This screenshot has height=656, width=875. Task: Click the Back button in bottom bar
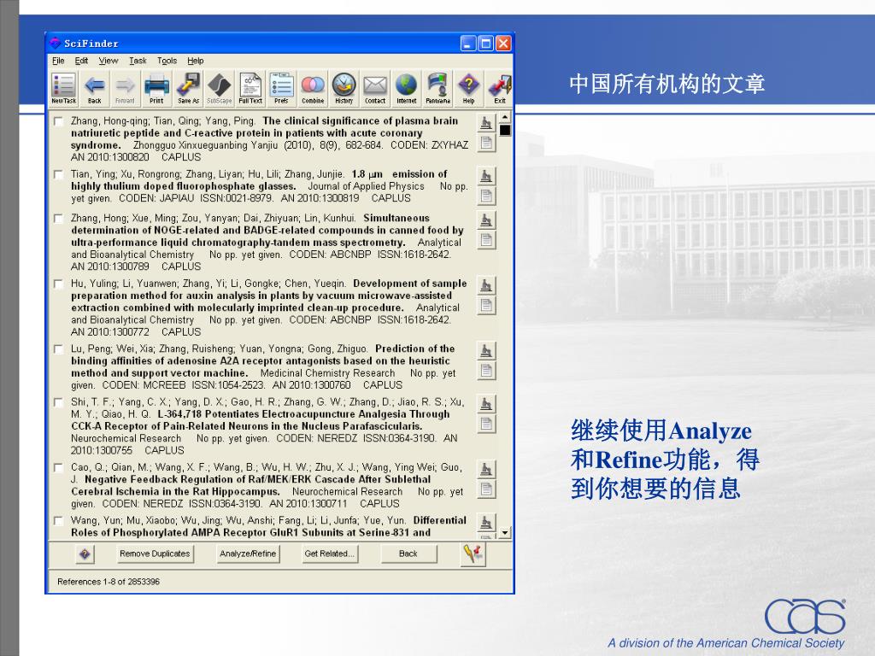coord(408,553)
